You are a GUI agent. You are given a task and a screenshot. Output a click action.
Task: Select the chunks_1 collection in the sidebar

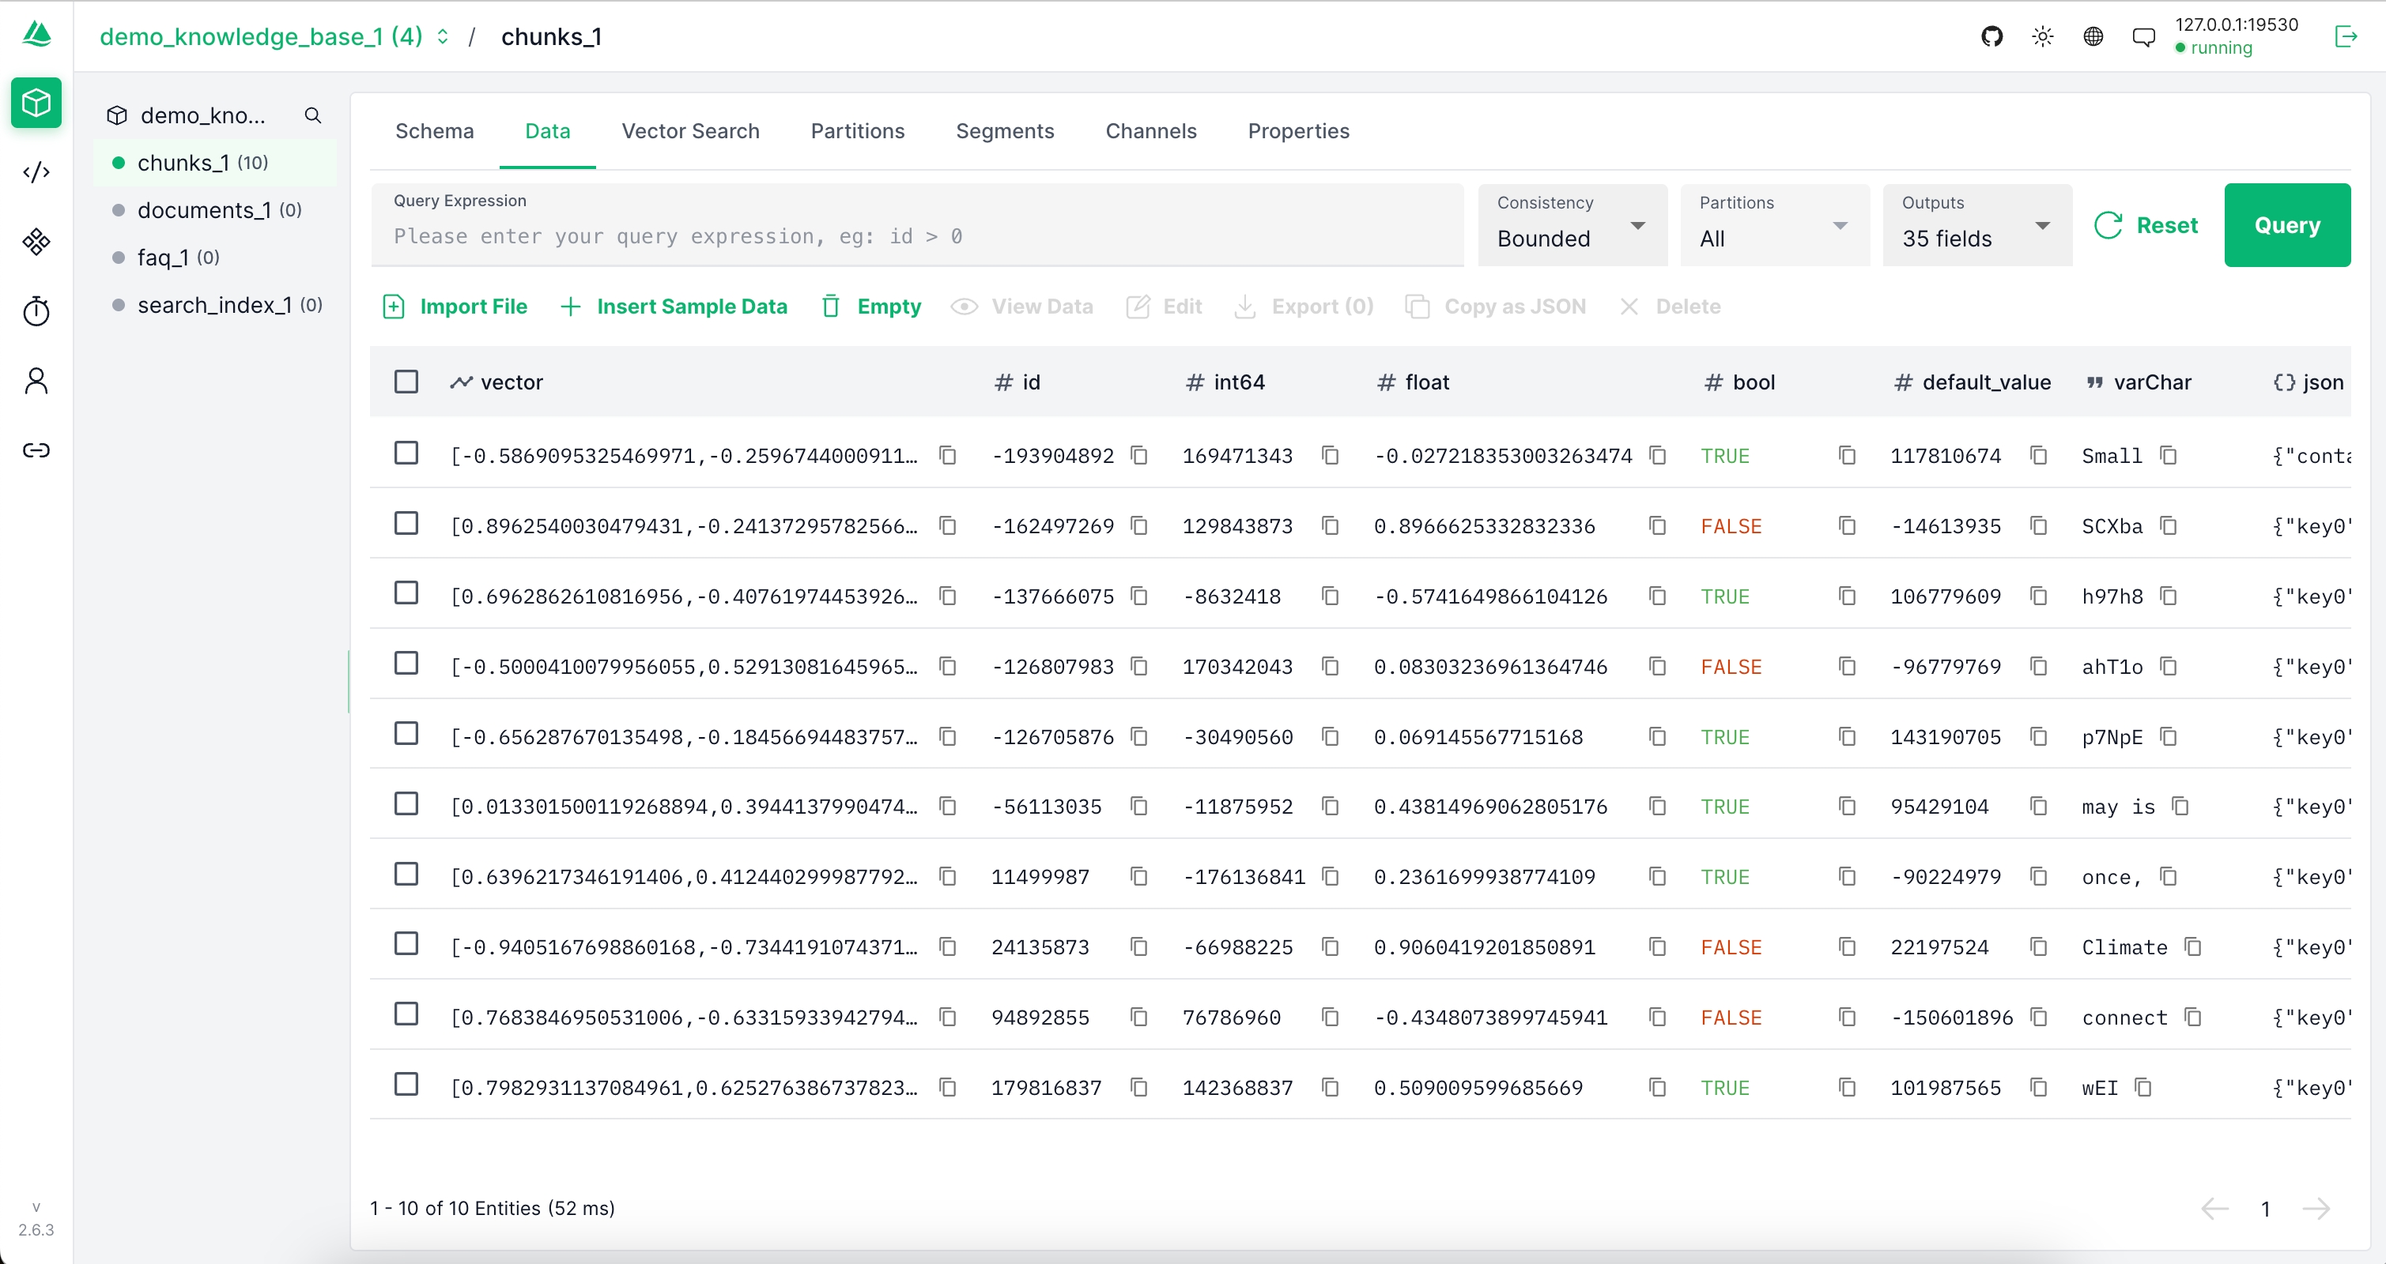point(184,162)
